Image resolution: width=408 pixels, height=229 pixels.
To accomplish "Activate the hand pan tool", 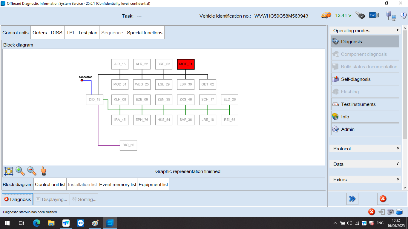I will [x=43, y=171].
